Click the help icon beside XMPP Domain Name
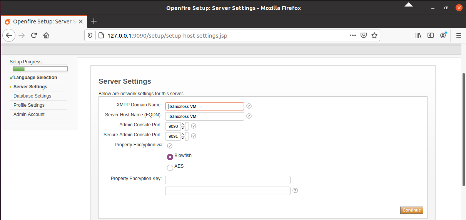Screen dimensions: 466x220 (x=249, y=106)
